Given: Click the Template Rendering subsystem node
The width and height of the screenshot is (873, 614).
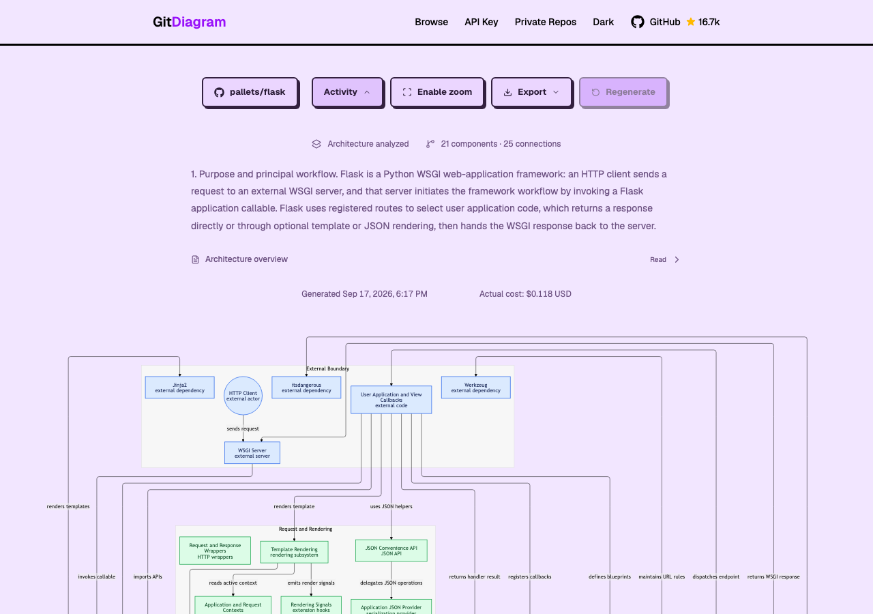Looking at the screenshot, I should pyautogui.click(x=294, y=552).
